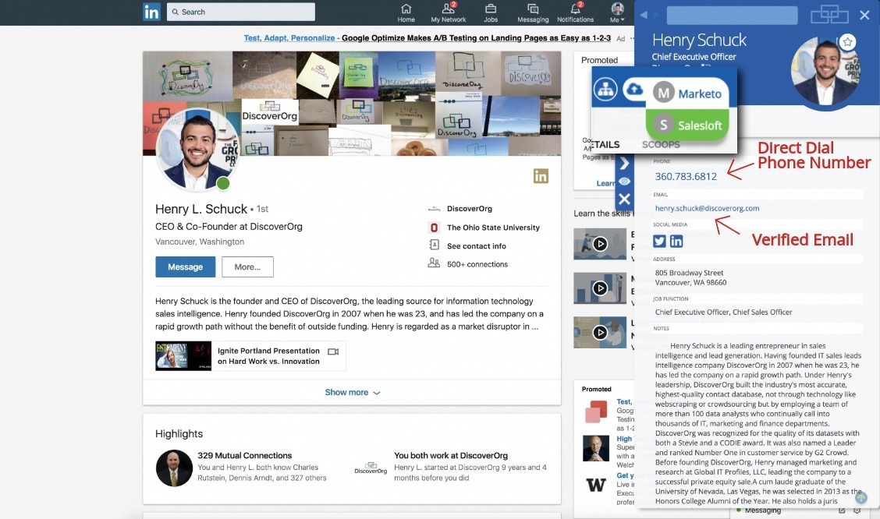Click the LinkedIn icon under Social Media
880x519 pixels.
[676, 241]
